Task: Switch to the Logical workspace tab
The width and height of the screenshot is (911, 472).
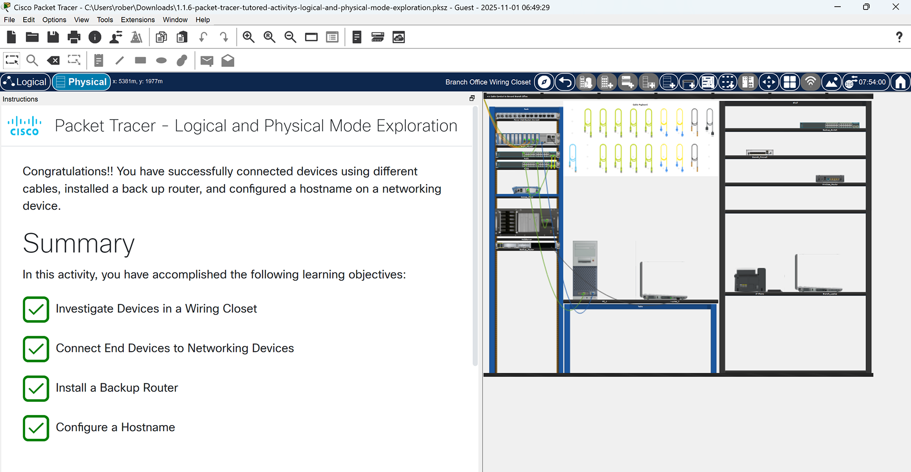Action: [x=25, y=82]
